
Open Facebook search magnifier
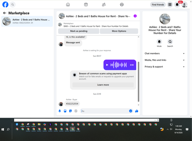click(x=13, y=5)
